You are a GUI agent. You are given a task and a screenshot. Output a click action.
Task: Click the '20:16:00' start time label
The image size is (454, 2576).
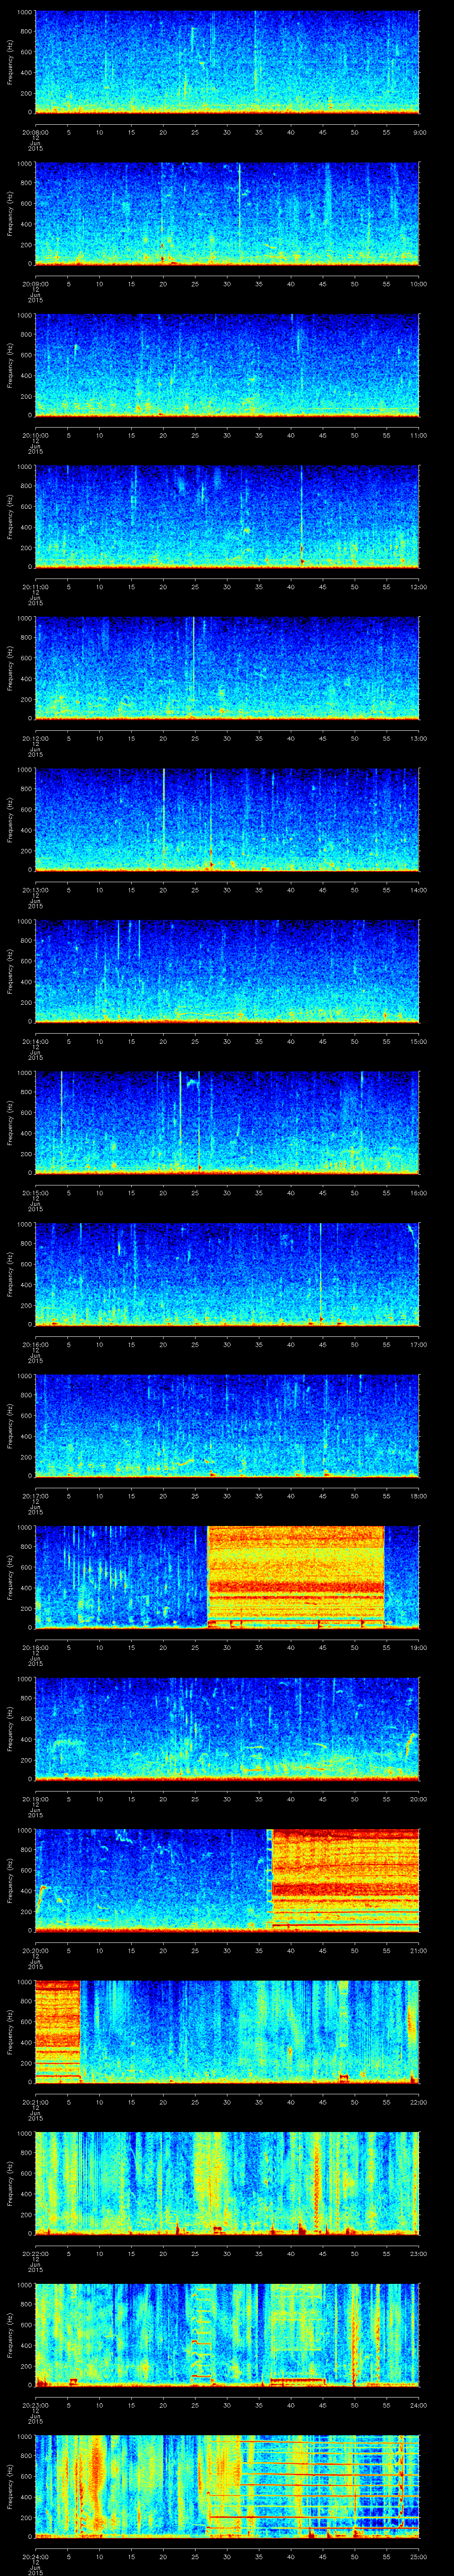pyautogui.click(x=35, y=1343)
